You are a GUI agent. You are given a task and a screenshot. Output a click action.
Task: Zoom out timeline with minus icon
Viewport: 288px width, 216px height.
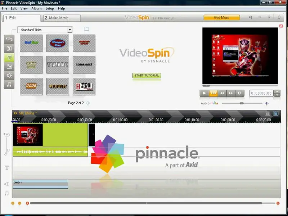[19, 203]
